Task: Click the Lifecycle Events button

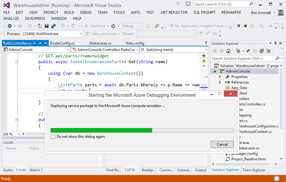Action: 101,34
